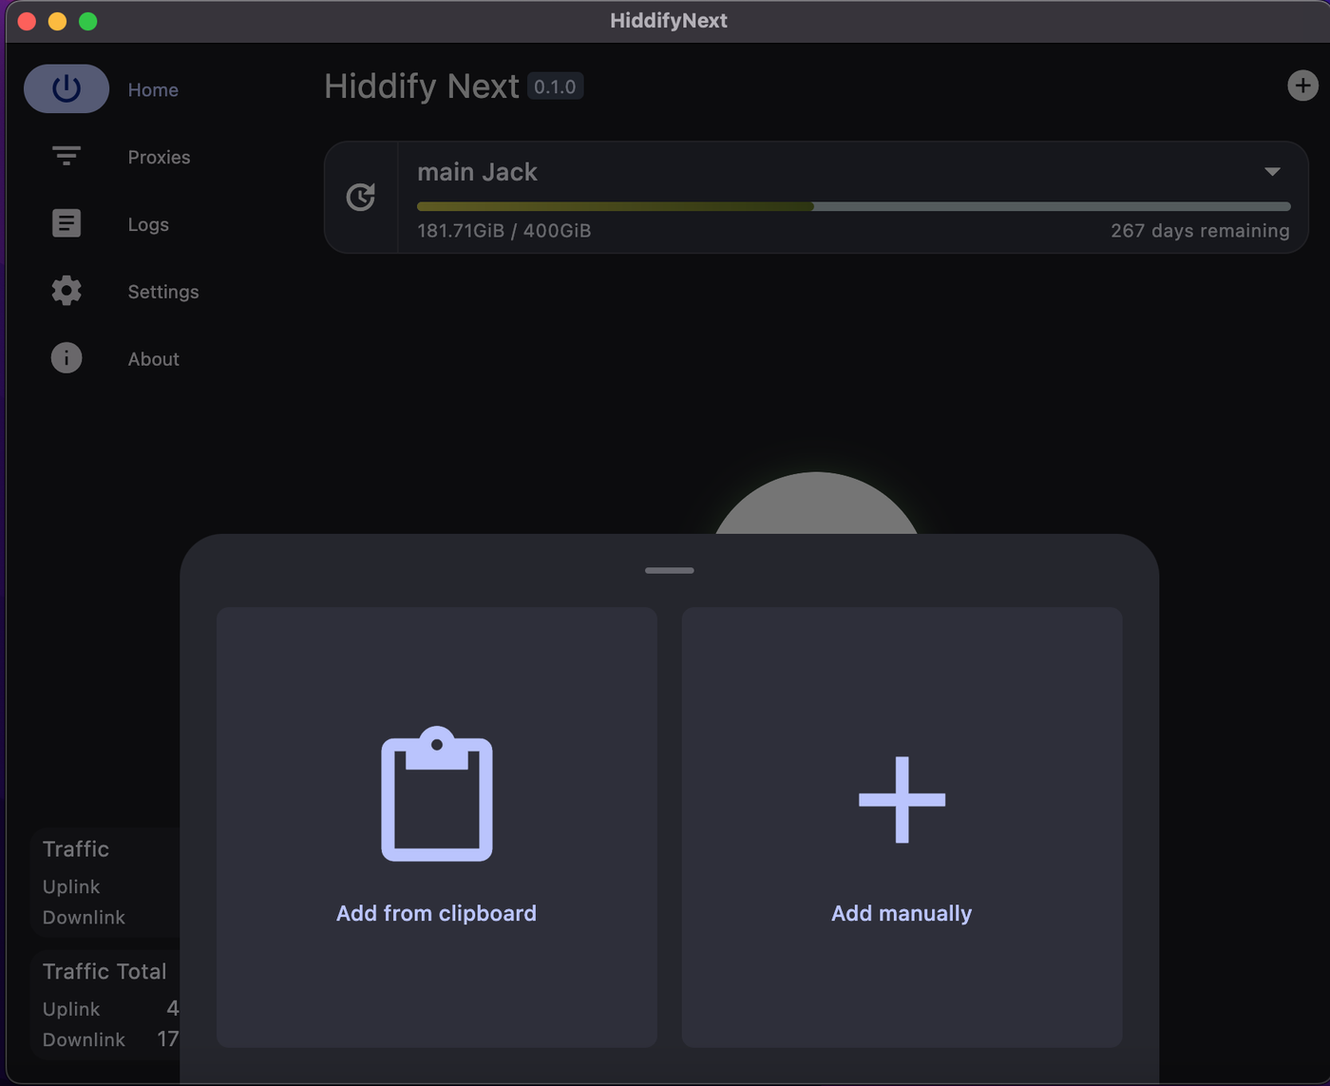Click the data usage progress bar
The width and height of the screenshot is (1330, 1086).
[x=853, y=206]
